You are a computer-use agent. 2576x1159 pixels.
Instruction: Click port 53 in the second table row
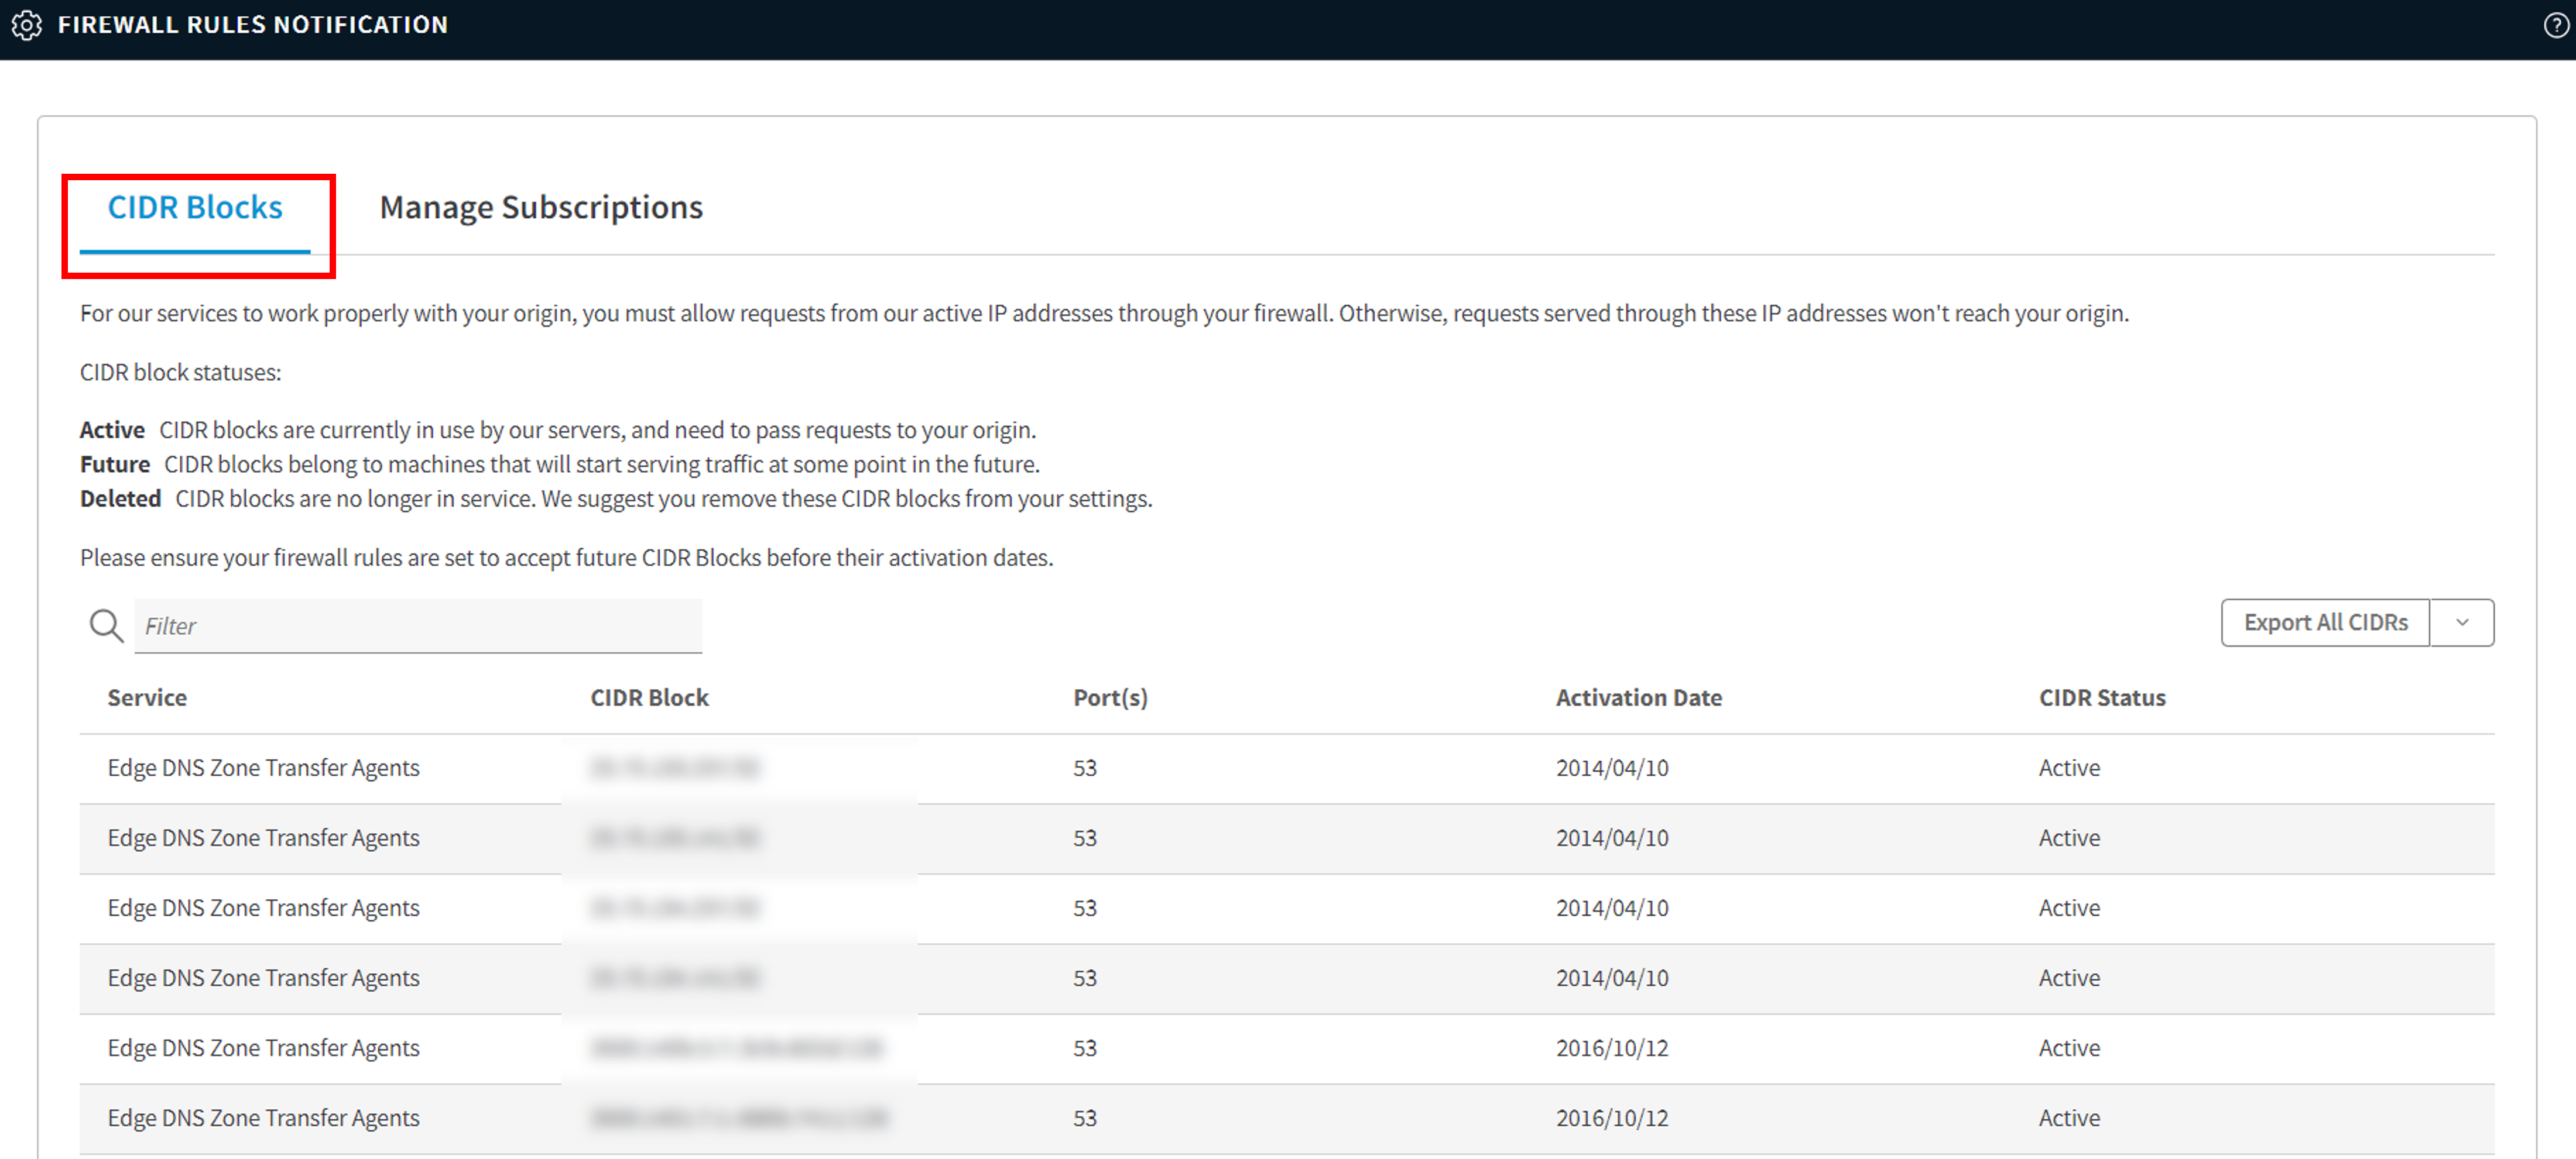click(1085, 837)
